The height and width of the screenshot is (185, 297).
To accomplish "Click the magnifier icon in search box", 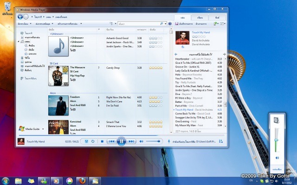I will tap(161, 24).
